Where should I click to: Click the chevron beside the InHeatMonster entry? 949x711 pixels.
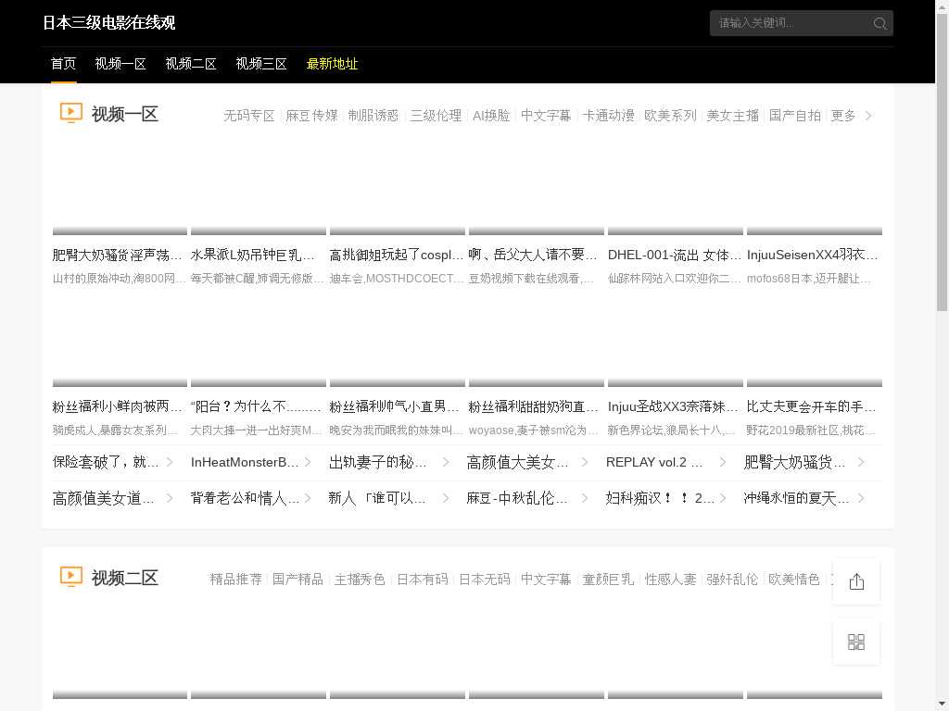pos(308,462)
